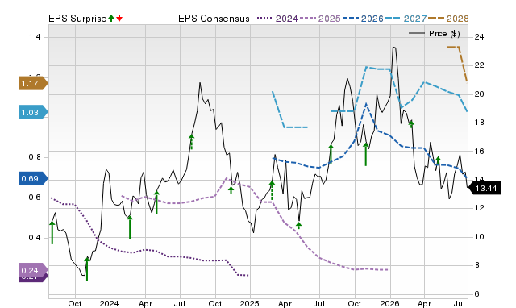Click the 16 label on price axis
Viewport: 516px width, 308px height.
[x=479, y=152]
